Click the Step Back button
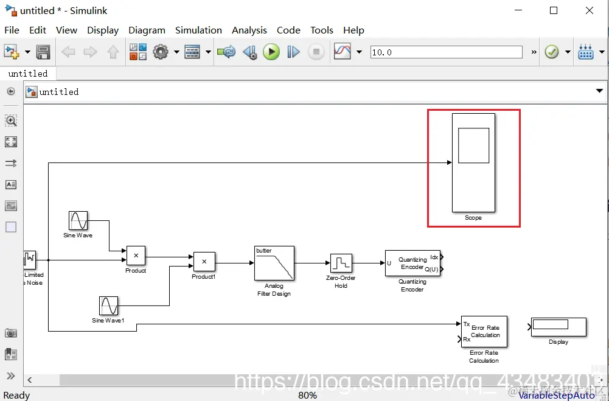Image resolution: width=609 pixels, height=401 pixels. pos(249,52)
